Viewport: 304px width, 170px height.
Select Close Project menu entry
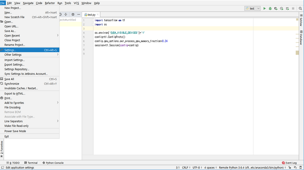(x=30, y=40)
